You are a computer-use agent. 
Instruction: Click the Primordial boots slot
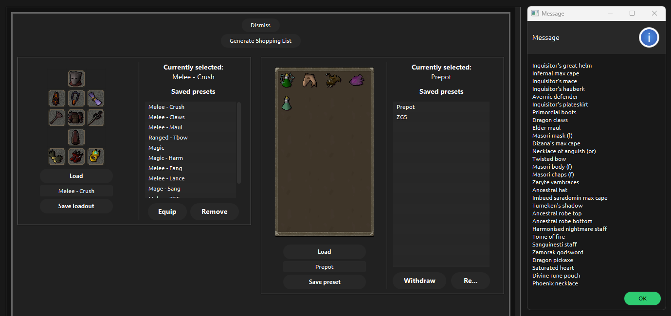point(76,156)
